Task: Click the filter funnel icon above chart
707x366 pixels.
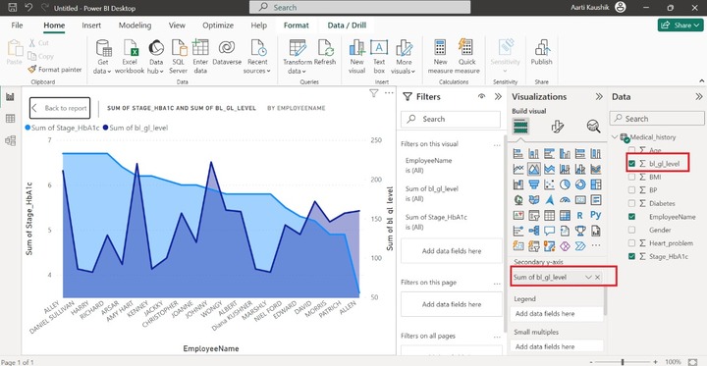Action: click(x=373, y=93)
